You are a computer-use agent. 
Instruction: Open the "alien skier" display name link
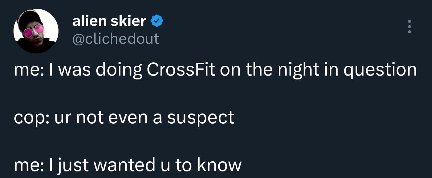tap(109, 21)
